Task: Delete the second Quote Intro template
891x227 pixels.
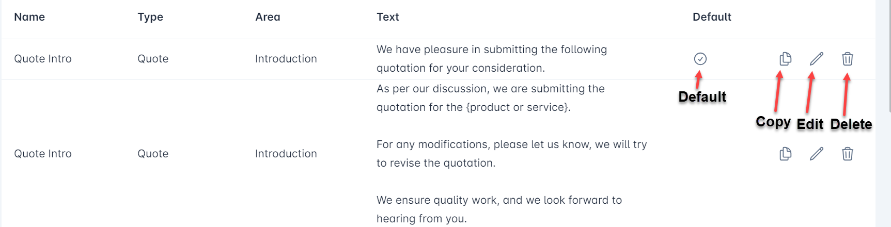Action: tap(848, 154)
